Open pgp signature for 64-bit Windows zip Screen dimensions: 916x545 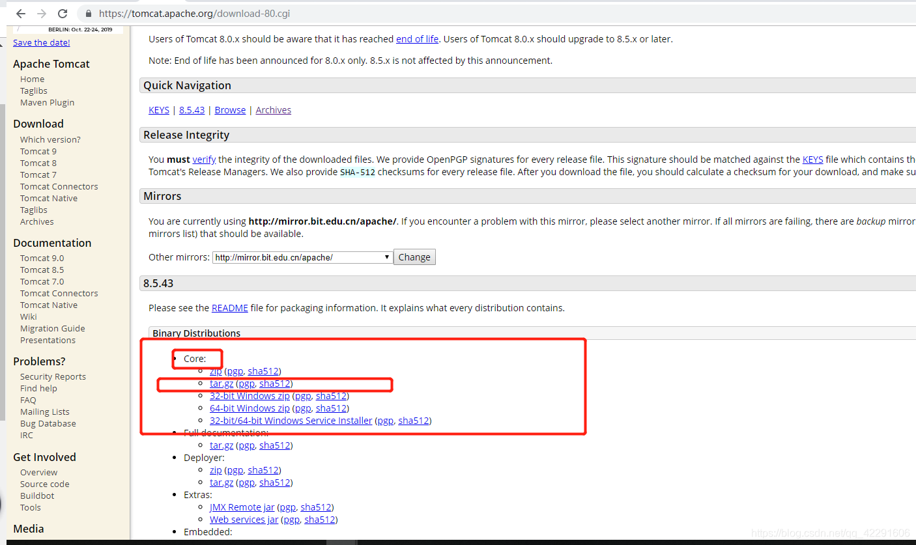303,408
